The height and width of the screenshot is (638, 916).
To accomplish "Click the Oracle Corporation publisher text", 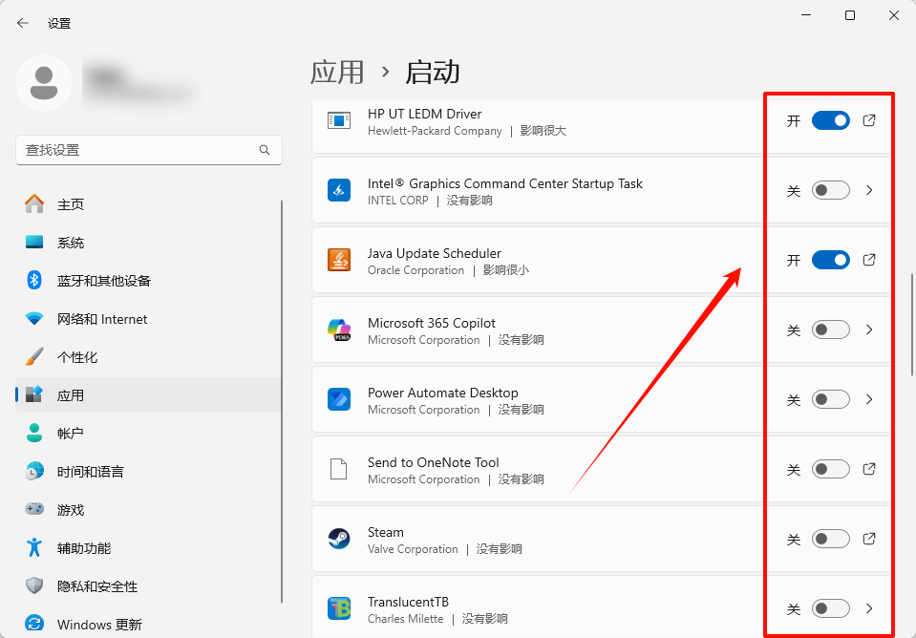I will 415,270.
